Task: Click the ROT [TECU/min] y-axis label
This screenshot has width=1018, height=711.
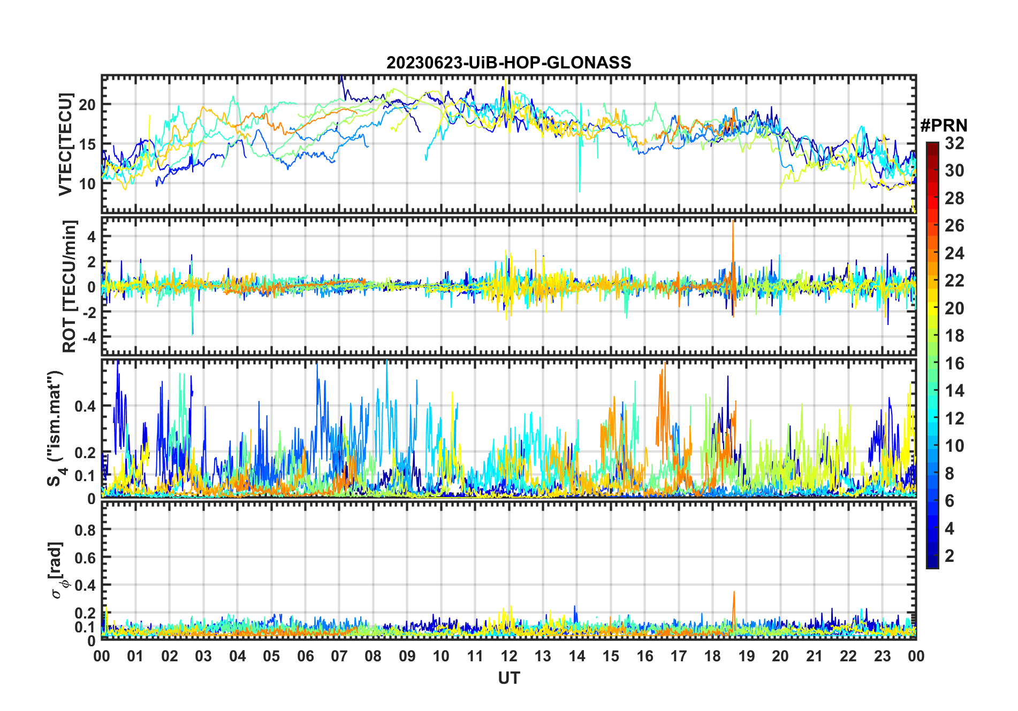Action: [x=69, y=286]
